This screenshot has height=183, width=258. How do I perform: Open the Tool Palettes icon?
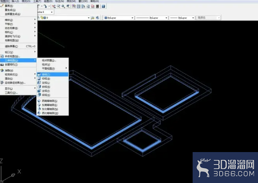click(x=83, y=6)
